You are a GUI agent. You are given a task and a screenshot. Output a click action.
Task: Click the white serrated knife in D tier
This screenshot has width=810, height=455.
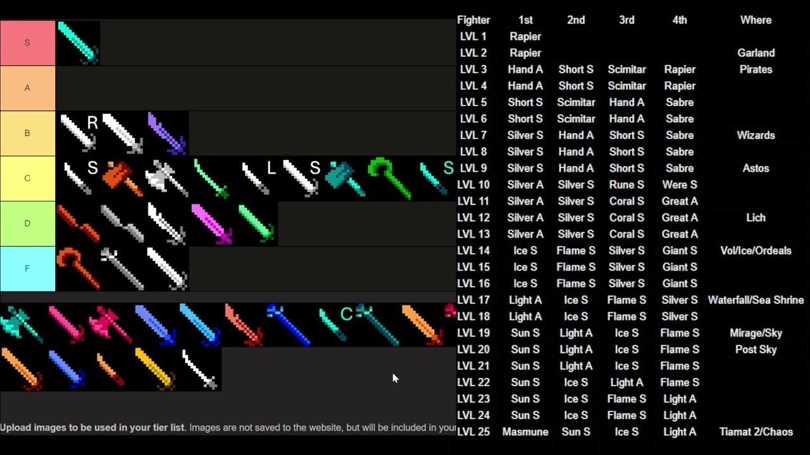166,223
